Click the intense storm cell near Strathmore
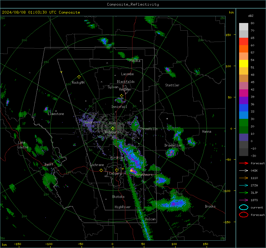Viewport: 266px width, 248px height. (132, 170)
